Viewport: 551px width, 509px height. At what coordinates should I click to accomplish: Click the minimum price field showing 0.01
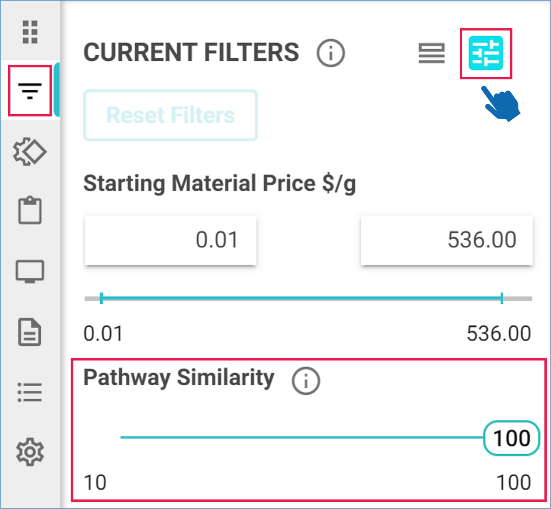(x=170, y=240)
